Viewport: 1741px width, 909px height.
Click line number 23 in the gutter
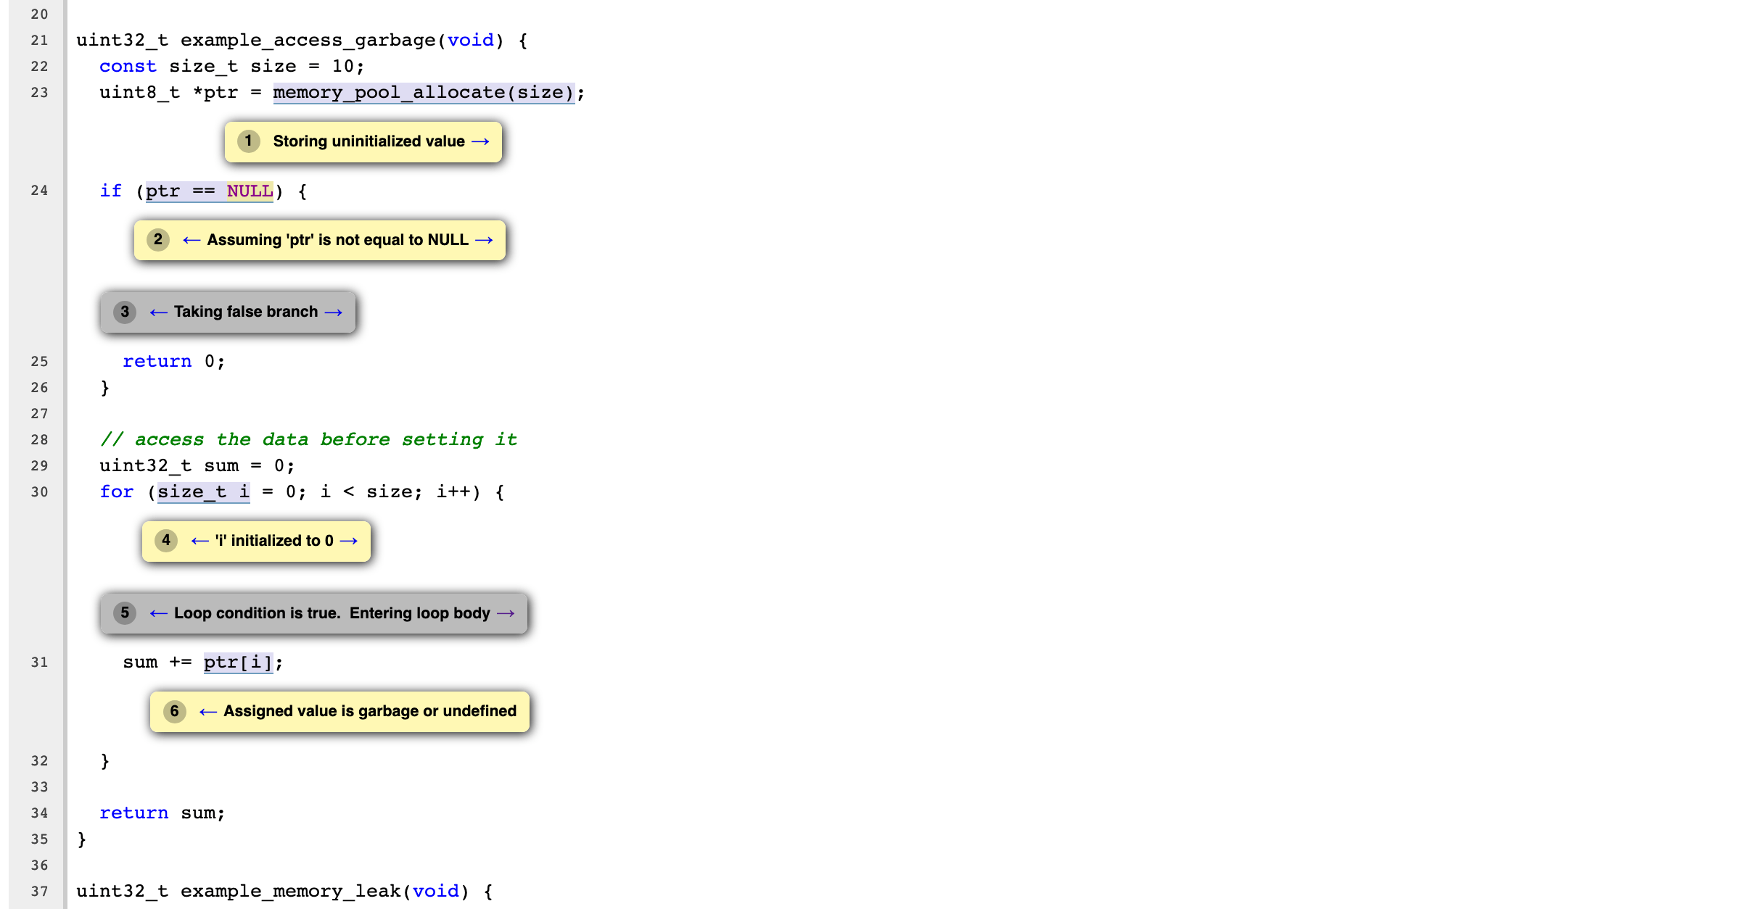pos(40,92)
